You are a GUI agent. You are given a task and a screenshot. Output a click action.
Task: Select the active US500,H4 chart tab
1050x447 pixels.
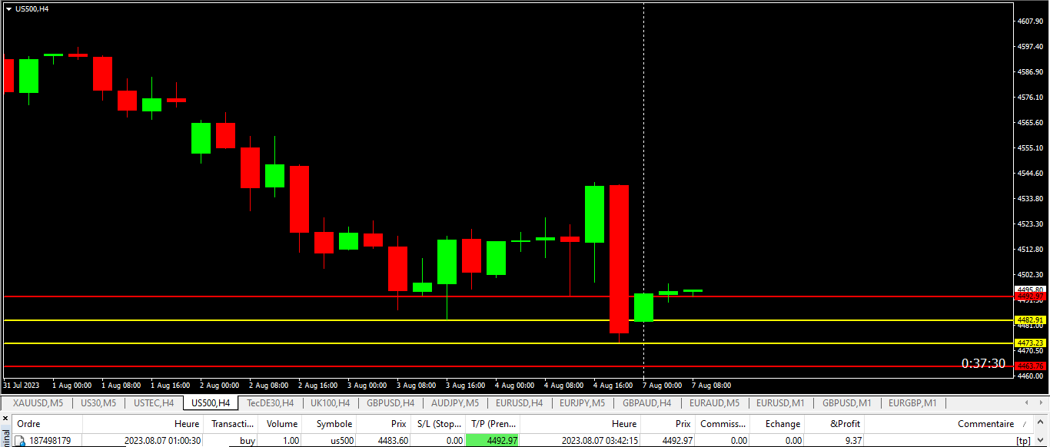[211, 403]
